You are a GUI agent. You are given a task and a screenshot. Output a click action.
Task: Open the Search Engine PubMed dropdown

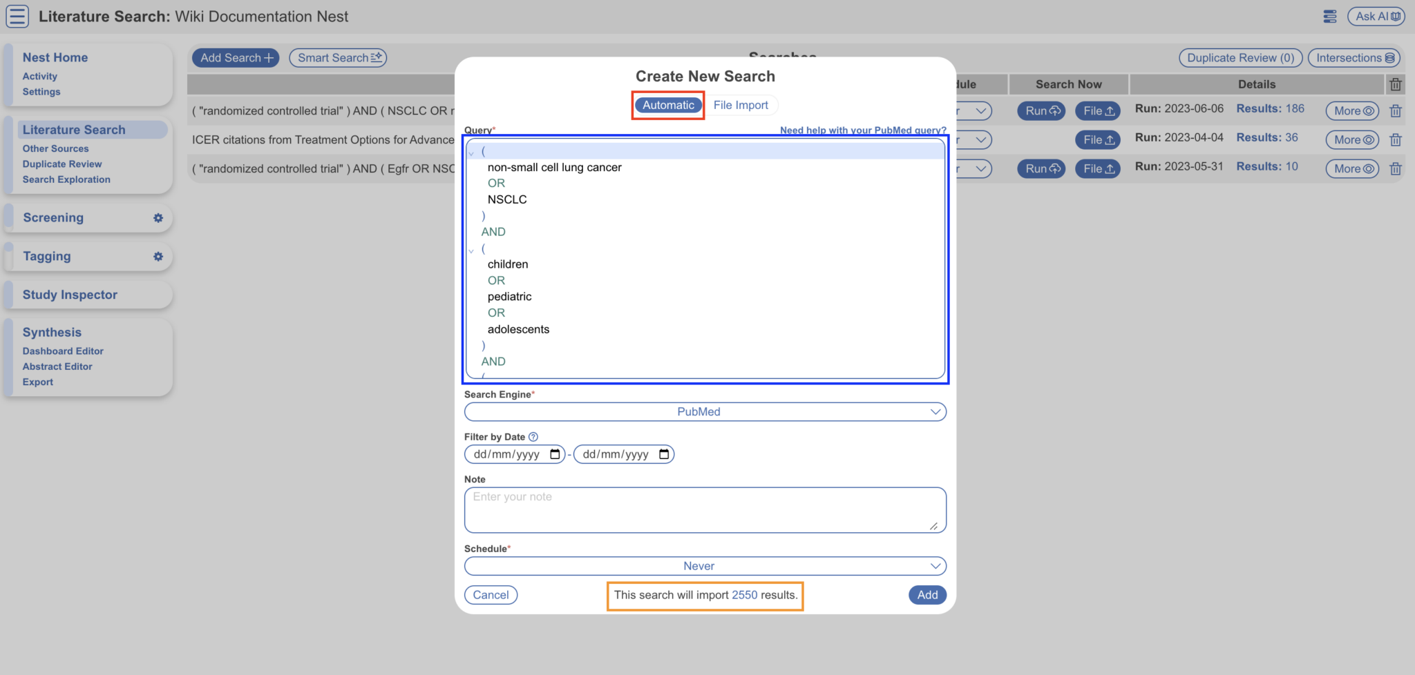point(705,411)
